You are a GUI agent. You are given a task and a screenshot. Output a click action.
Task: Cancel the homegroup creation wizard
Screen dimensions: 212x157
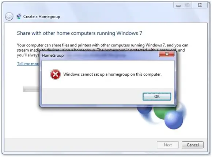point(193,145)
